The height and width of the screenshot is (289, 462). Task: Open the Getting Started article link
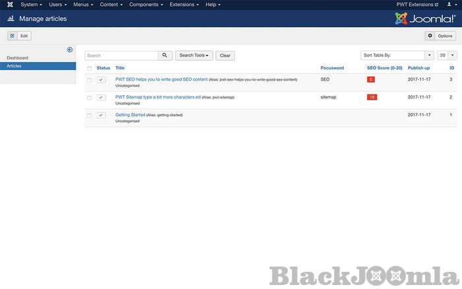130,115
